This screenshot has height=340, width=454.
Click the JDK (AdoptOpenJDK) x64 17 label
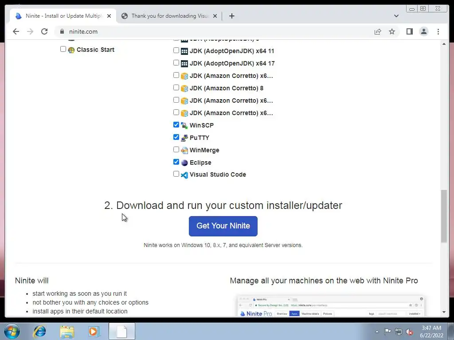click(x=232, y=64)
